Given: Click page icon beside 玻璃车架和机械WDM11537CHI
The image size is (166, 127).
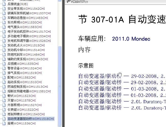Looking at the screenshot, I should (x=4, y=13).
